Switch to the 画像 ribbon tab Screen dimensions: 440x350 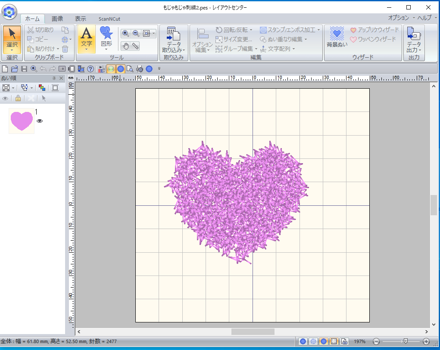coord(57,19)
